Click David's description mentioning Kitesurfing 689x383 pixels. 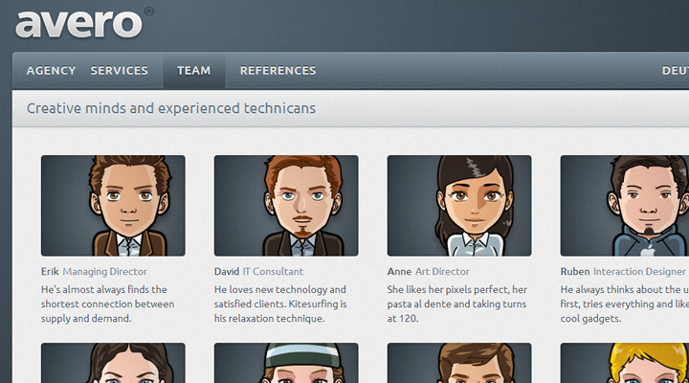point(280,304)
